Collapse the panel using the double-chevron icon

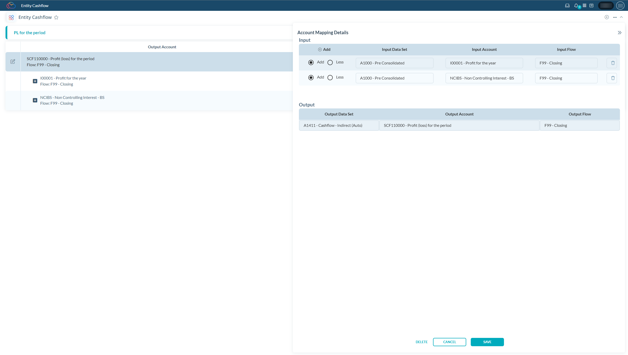point(619,32)
